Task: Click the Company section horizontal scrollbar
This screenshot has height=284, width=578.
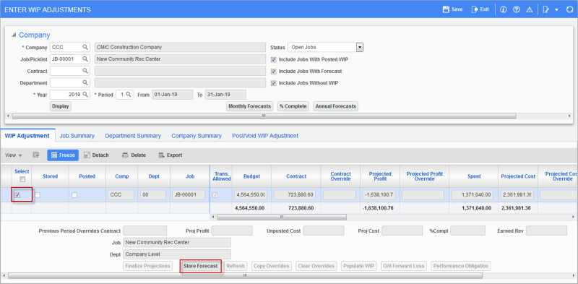Action: [264, 116]
